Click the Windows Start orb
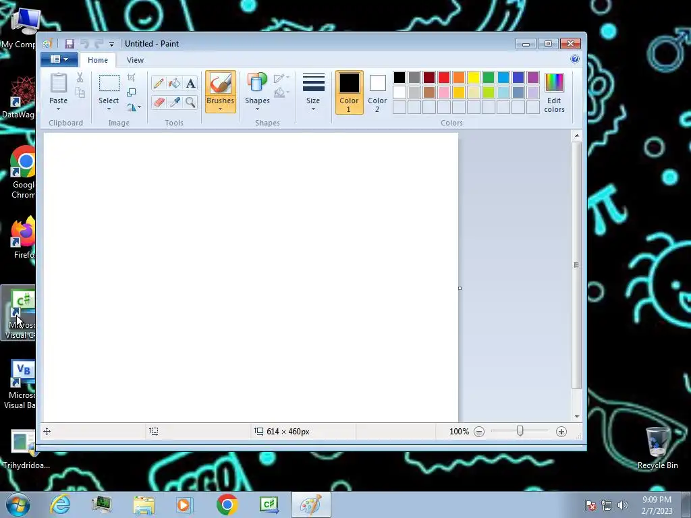This screenshot has width=691, height=518. (x=18, y=505)
